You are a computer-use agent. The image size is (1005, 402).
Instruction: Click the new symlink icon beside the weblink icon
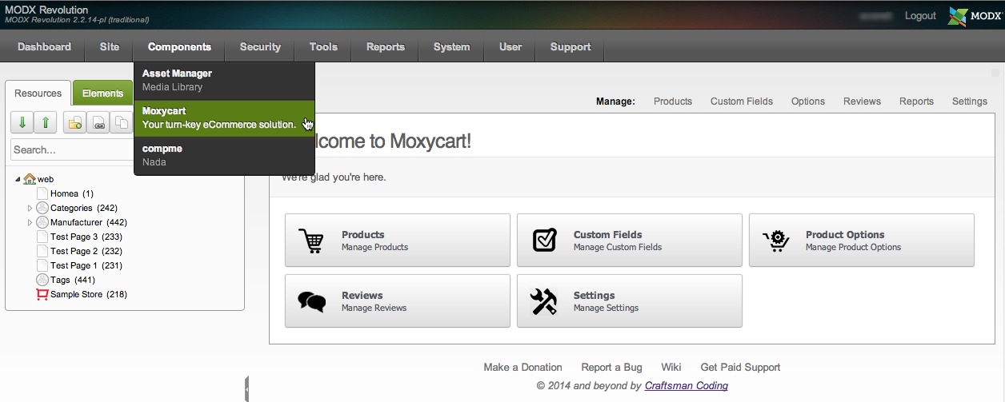click(121, 122)
